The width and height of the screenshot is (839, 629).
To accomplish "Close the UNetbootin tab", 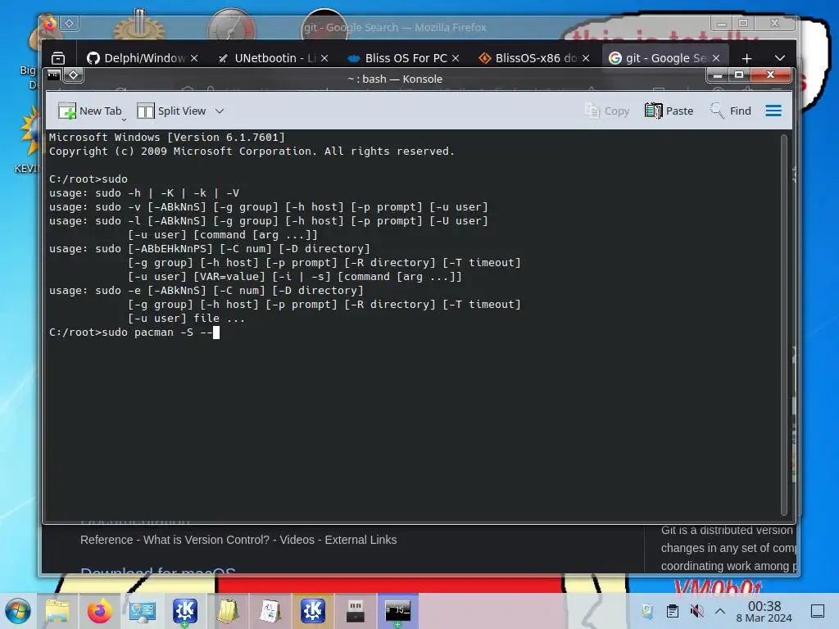I will (x=324, y=58).
